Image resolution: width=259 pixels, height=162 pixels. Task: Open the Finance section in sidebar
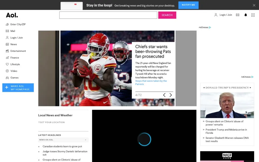click(x=15, y=58)
